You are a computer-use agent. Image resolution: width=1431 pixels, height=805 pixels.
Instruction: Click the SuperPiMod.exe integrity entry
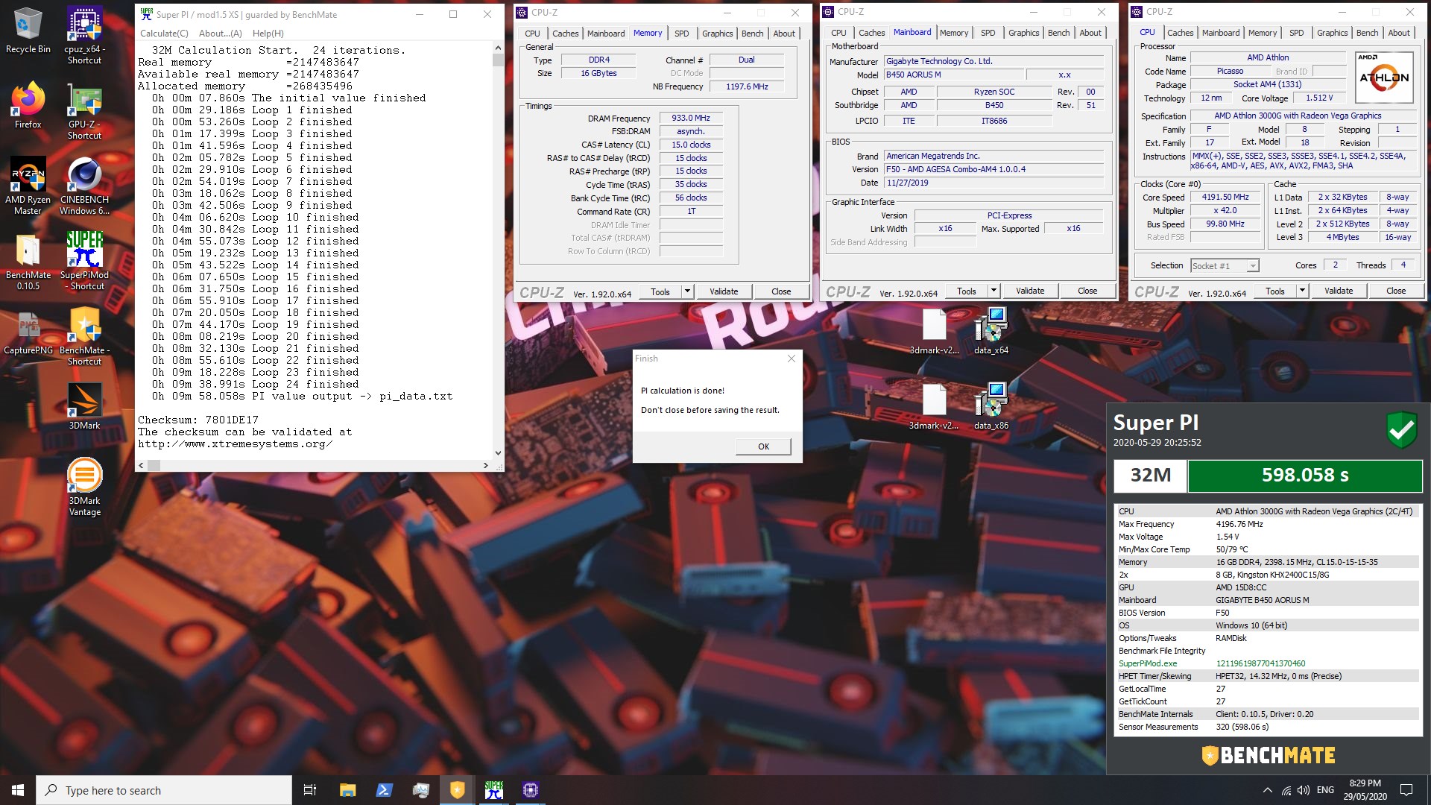click(x=1266, y=663)
